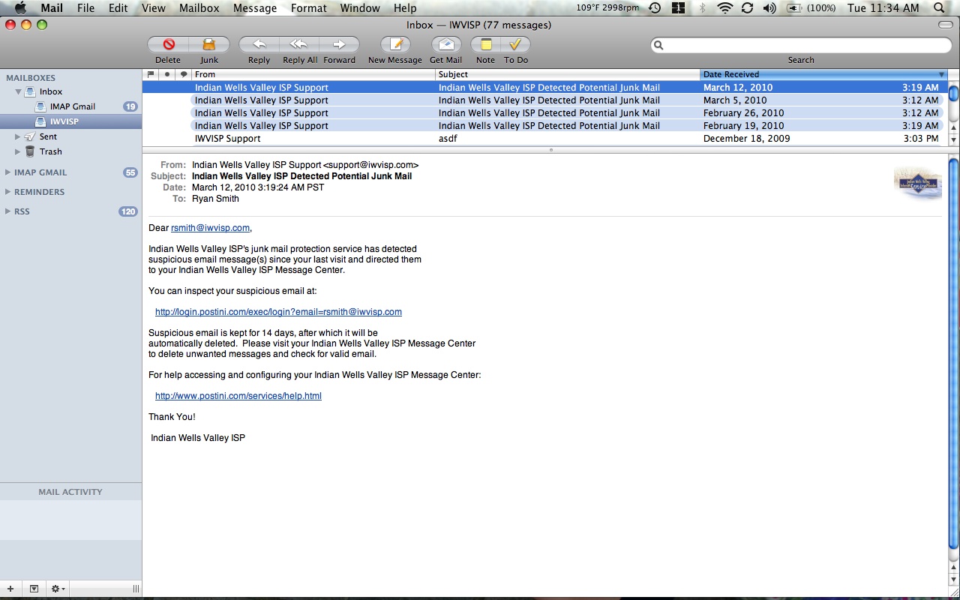Open Spotlight search in menu bar
The width and height of the screenshot is (960, 600).
940,8
